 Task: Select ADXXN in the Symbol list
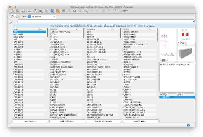click(127, 47)
